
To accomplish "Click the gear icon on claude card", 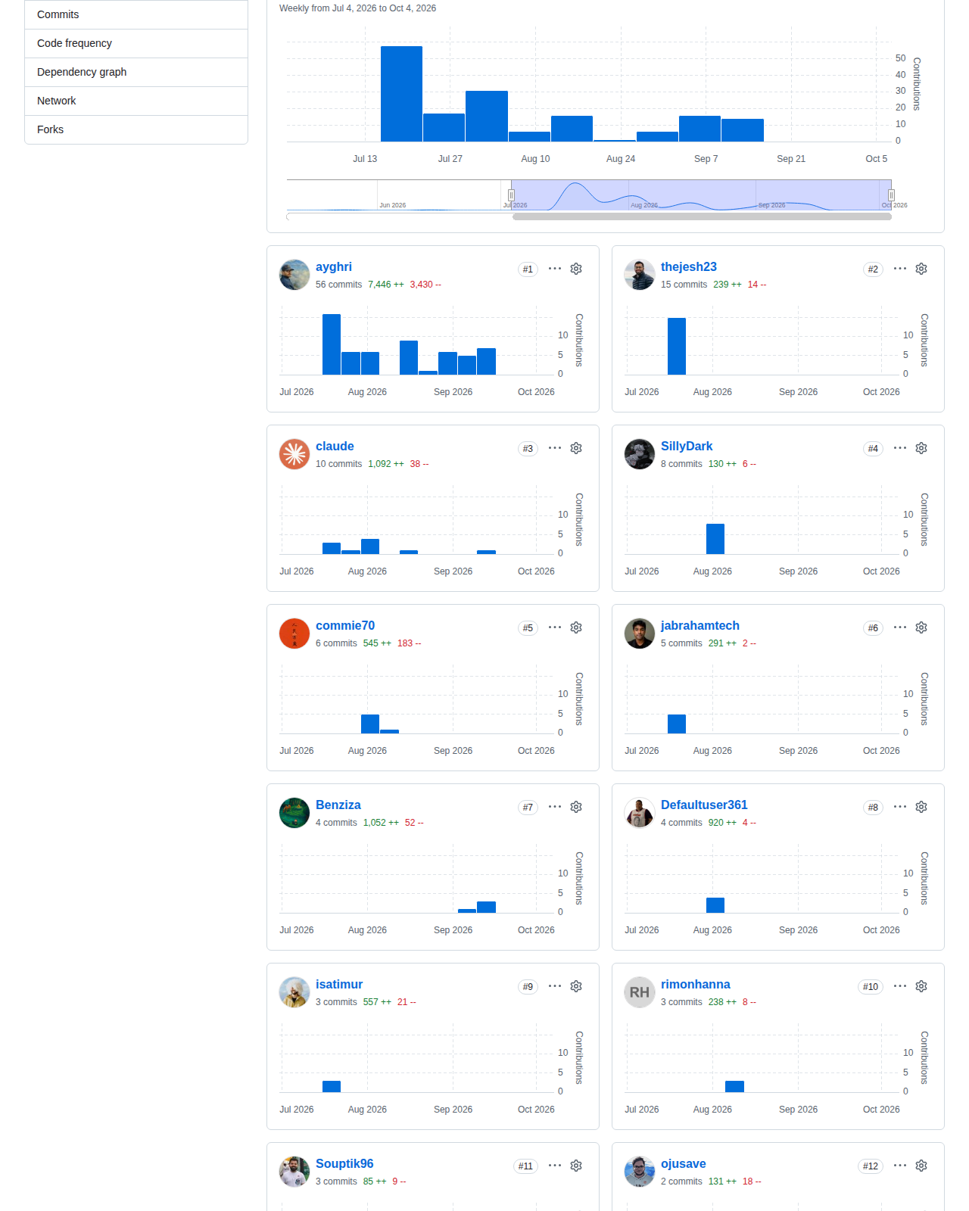I will point(576,448).
